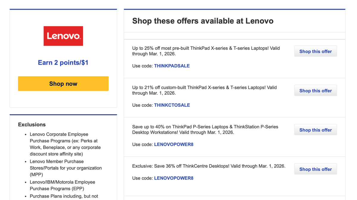
Task: Click Shop this offer for P-Series workstations
Action: tap(315, 130)
